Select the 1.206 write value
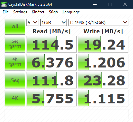 tap(103, 62)
